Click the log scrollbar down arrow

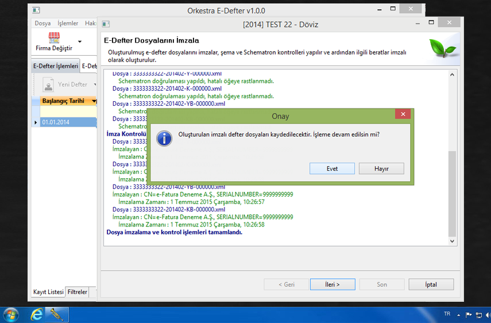(452, 241)
